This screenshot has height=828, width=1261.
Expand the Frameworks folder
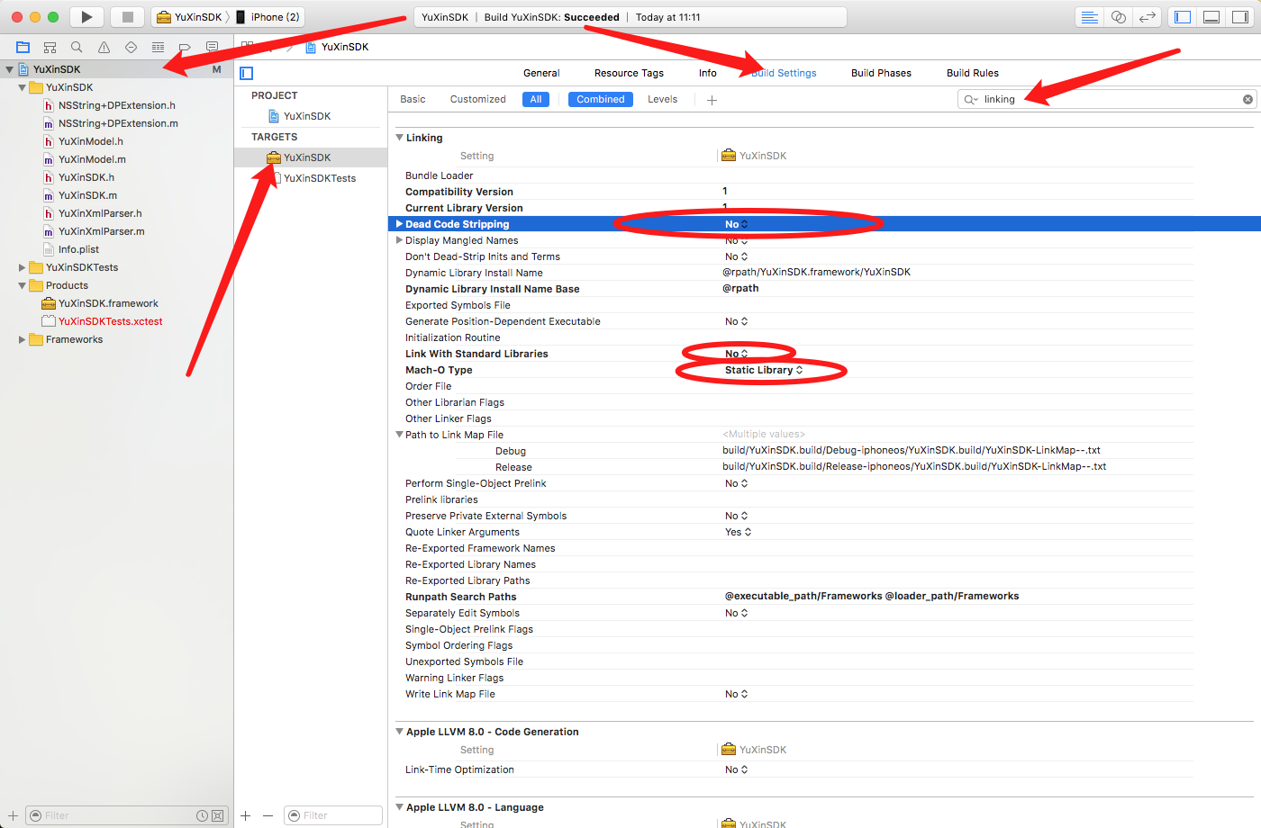tap(23, 339)
